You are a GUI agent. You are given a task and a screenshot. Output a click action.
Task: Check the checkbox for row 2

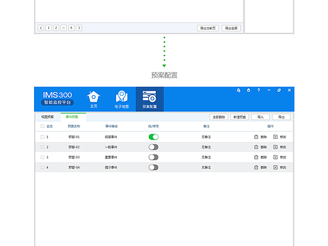[42, 147]
